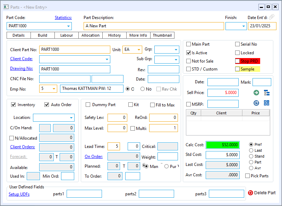Tick the Locked checkbox
This screenshot has height=206, width=282.
click(x=237, y=53)
